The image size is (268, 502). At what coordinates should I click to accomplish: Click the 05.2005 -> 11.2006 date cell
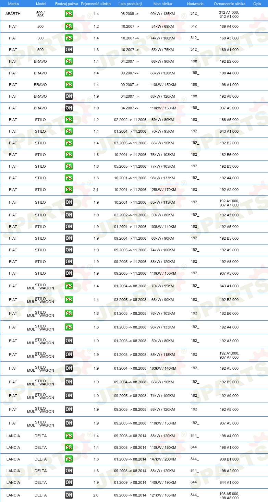130,166
